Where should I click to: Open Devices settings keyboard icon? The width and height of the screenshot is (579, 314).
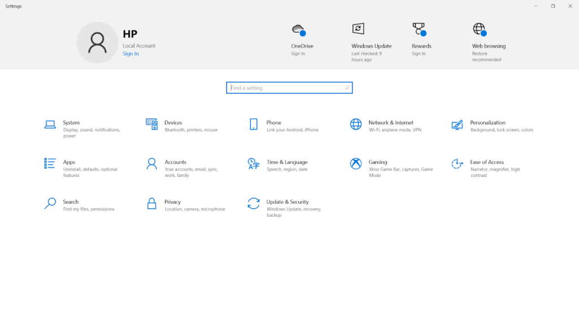pyautogui.click(x=152, y=124)
